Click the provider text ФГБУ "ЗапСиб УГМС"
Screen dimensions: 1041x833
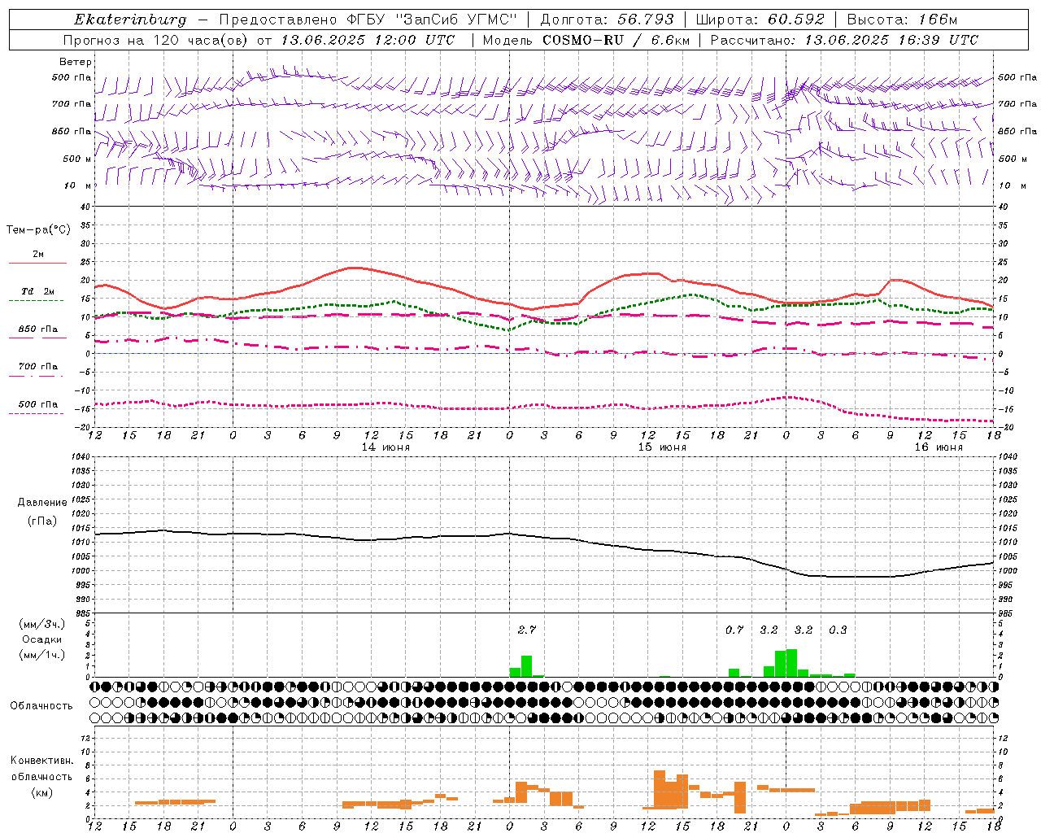pyautogui.click(x=432, y=20)
